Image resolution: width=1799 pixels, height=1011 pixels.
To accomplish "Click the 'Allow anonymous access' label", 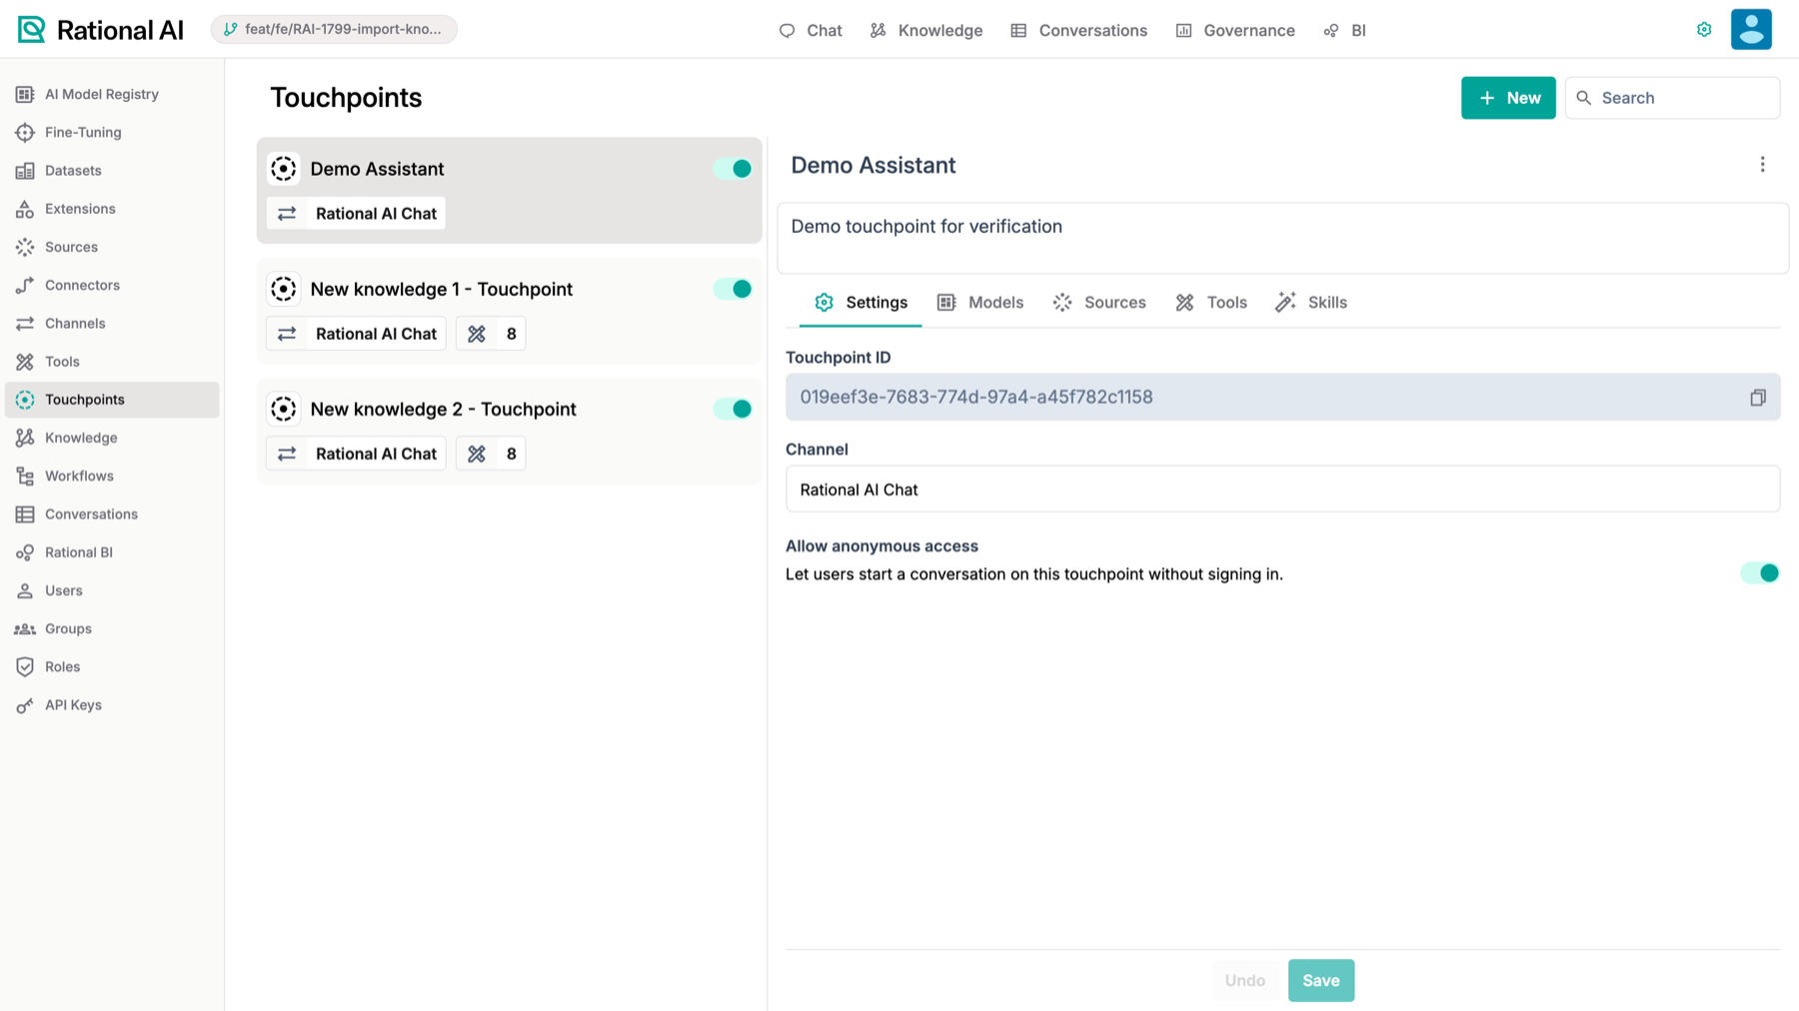I will 882,546.
